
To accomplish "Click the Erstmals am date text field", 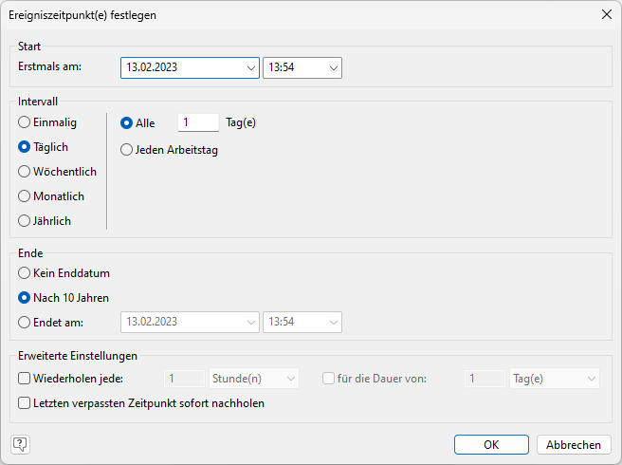I will (182, 68).
